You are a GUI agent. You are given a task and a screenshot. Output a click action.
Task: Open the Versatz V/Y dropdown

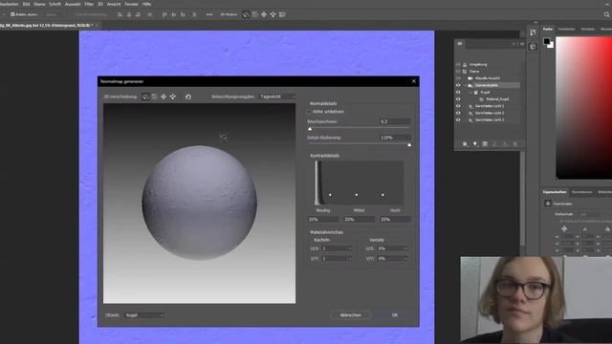click(393, 258)
